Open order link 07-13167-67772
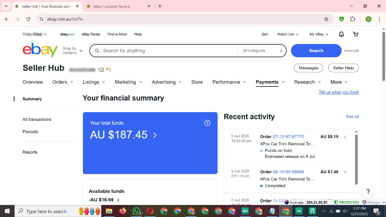The height and width of the screenshot is (217, 386). [288, 137]
